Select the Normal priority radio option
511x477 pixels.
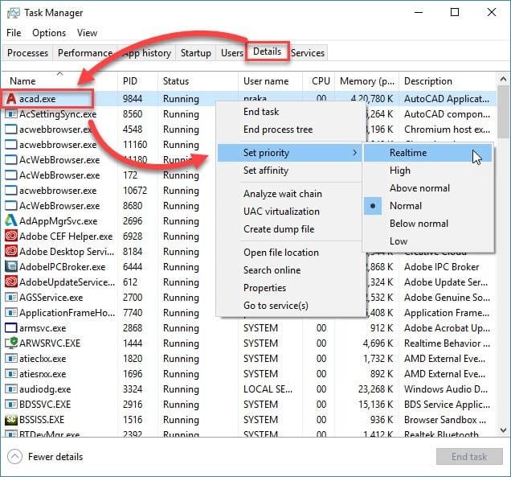(x=405, y=206)
